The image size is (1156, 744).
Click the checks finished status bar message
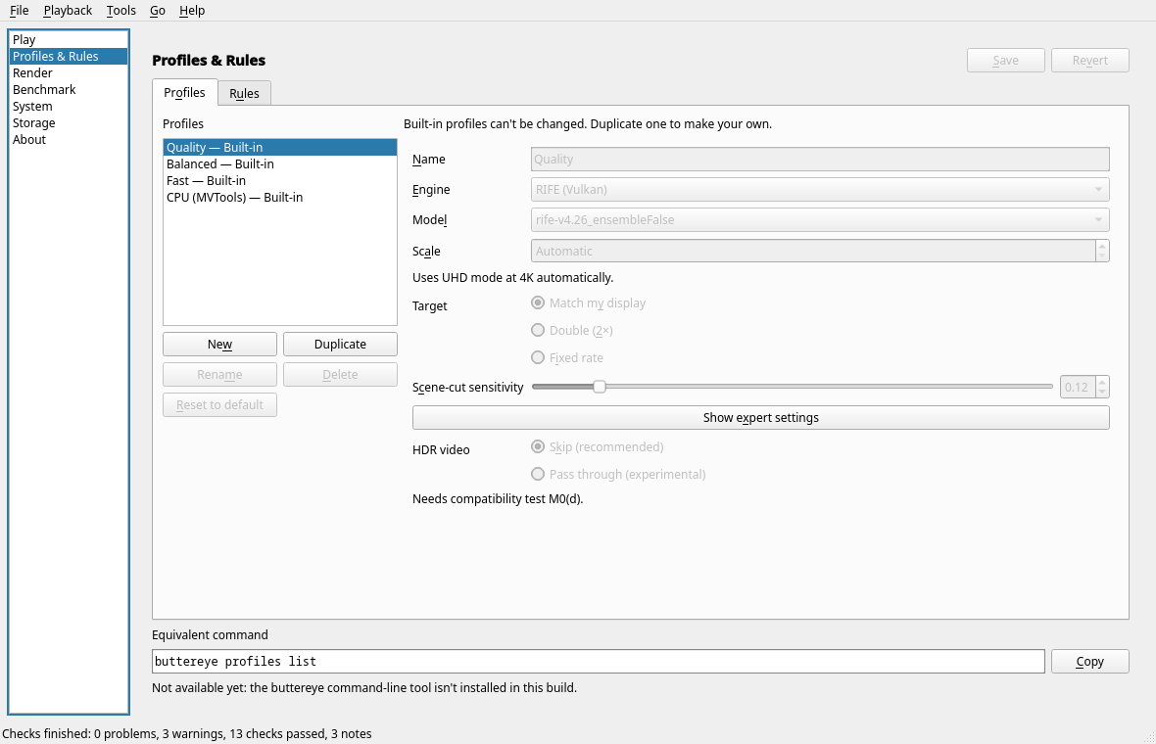click(x=186, y=733)
